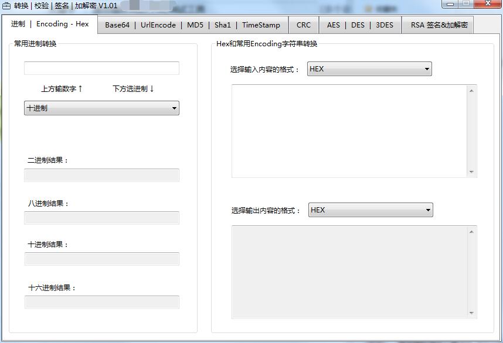This screenshot has width=503, height=343.
Task: Click the 上方输数字 label
Action: point(62,89)
